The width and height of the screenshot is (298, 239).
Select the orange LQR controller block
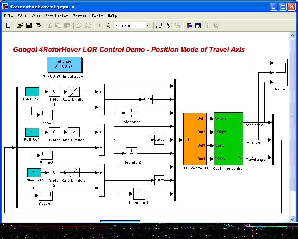(195, 139)
